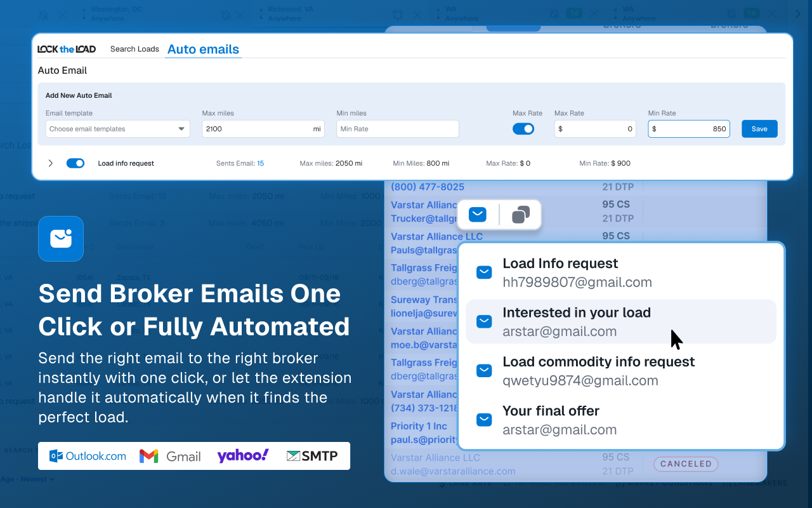Turn off the Max Rate switch
Screen dimensions: 812x508
[523, 129]
